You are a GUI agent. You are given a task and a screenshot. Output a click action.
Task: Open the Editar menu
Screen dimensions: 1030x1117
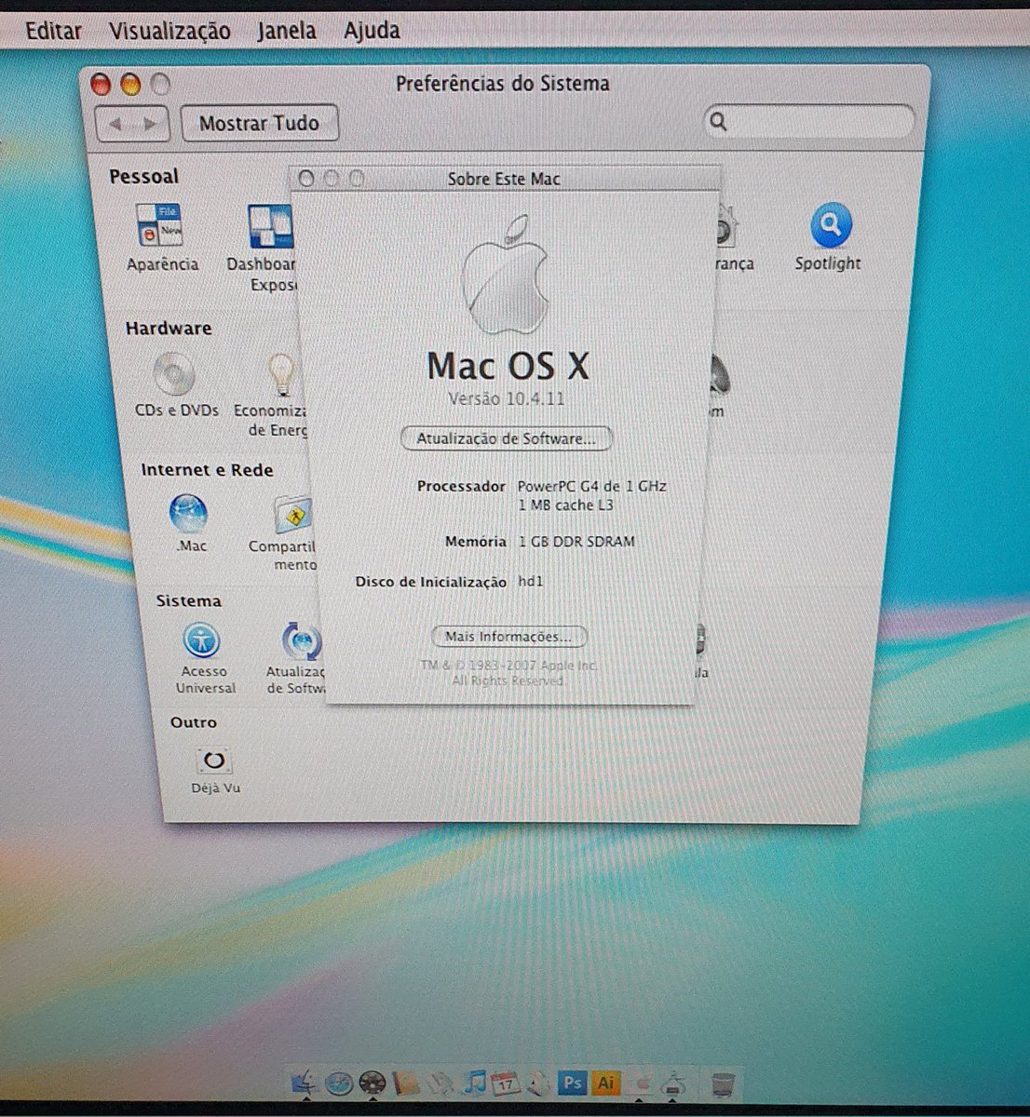click(53, 31)
